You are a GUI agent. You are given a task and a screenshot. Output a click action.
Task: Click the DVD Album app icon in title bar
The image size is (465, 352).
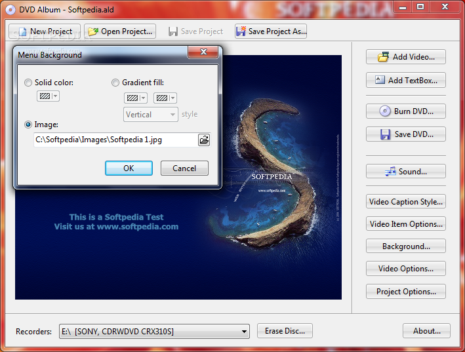[x=10, y=10]
